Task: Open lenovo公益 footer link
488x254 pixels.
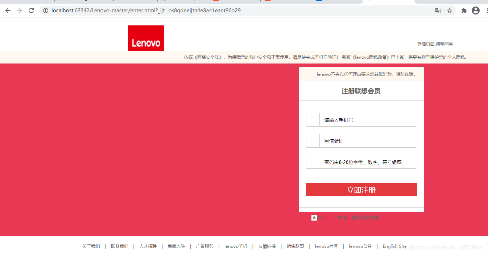Action: 360,246
